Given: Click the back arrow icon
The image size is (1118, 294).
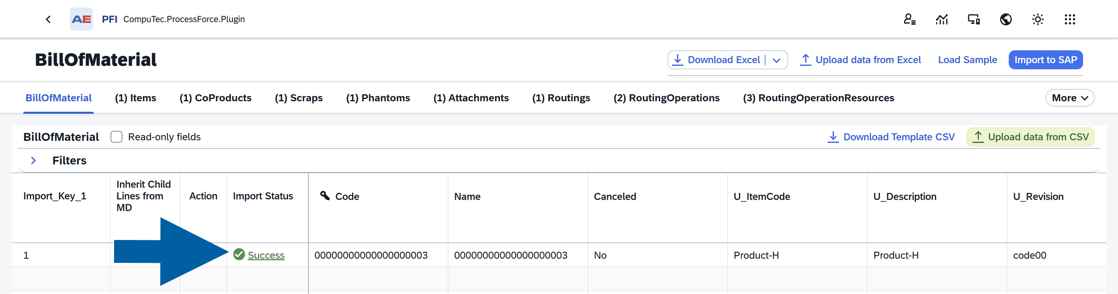Looking at the screenshot, I should point(48,19).
